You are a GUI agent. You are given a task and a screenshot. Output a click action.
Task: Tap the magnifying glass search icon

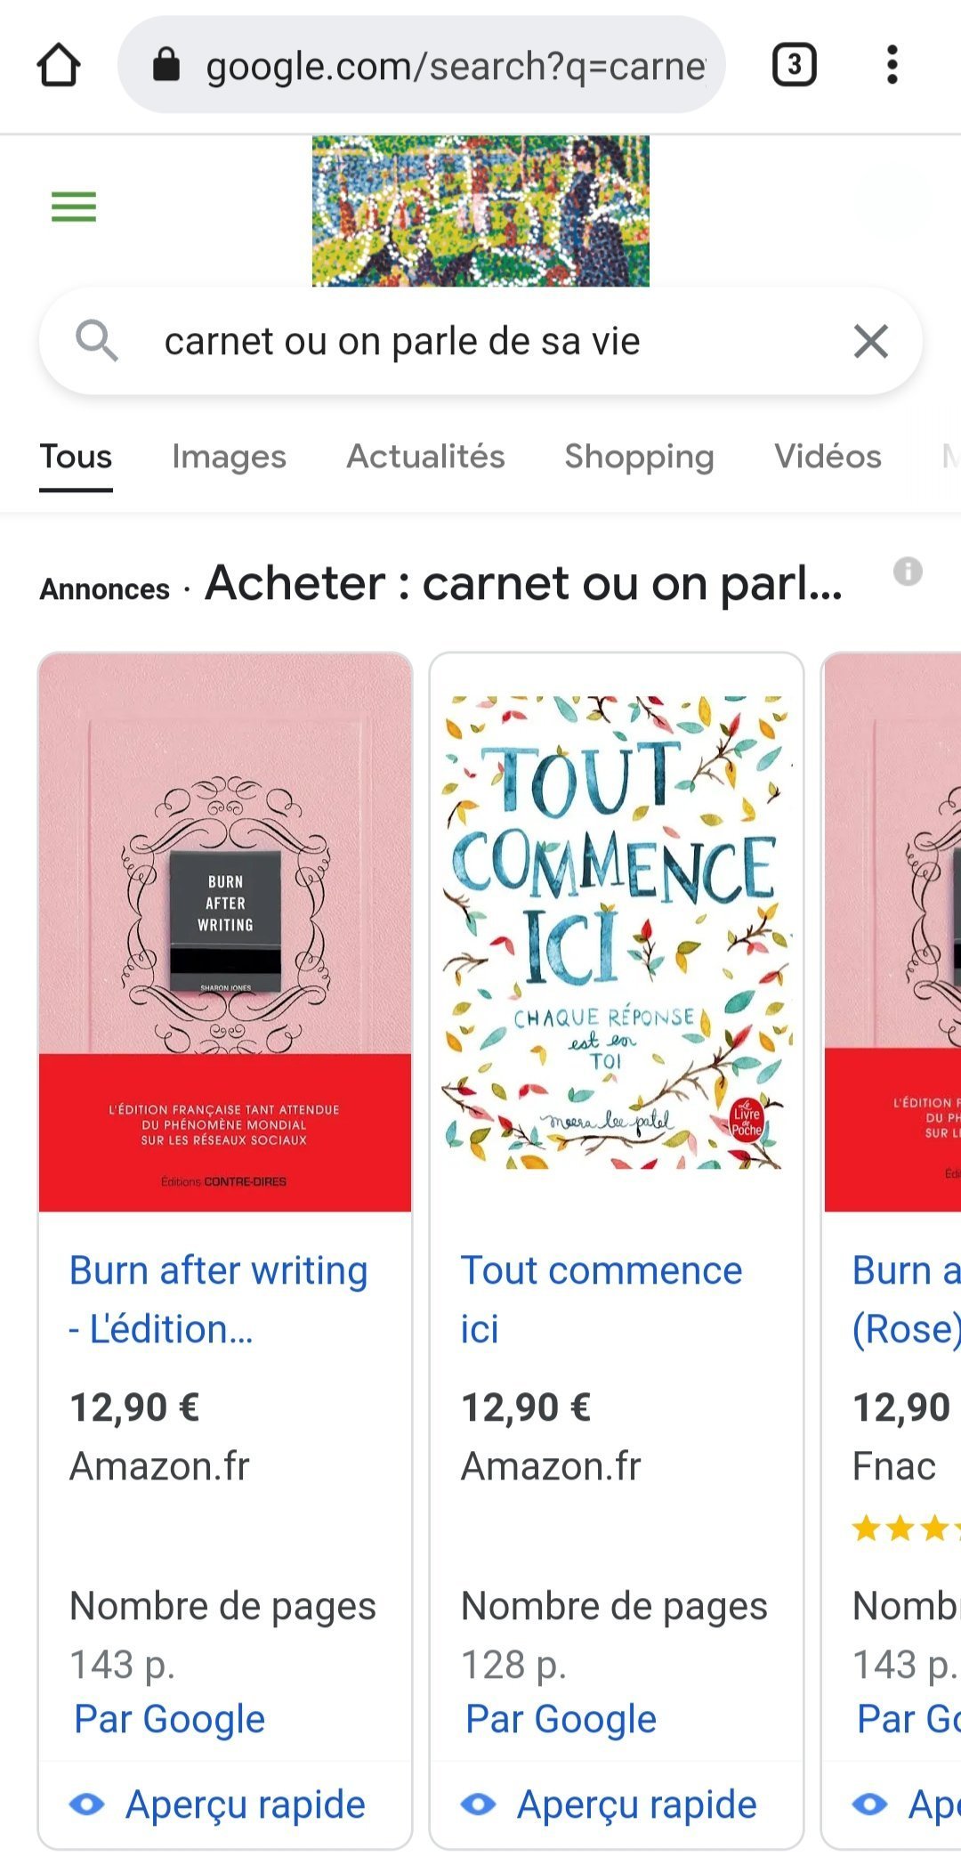tap(96, 341)
